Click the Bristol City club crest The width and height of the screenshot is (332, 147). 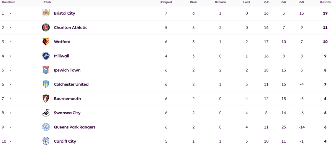45,13
